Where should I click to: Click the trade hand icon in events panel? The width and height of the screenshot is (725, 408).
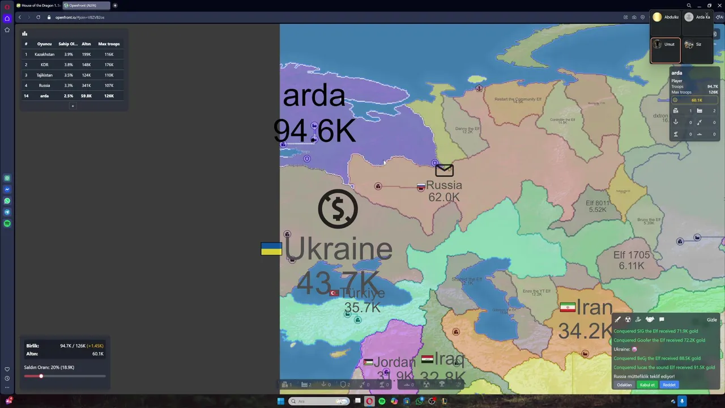(x=638, y=320)
